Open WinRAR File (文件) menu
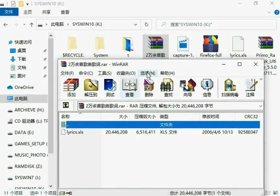 coord(67,73)
